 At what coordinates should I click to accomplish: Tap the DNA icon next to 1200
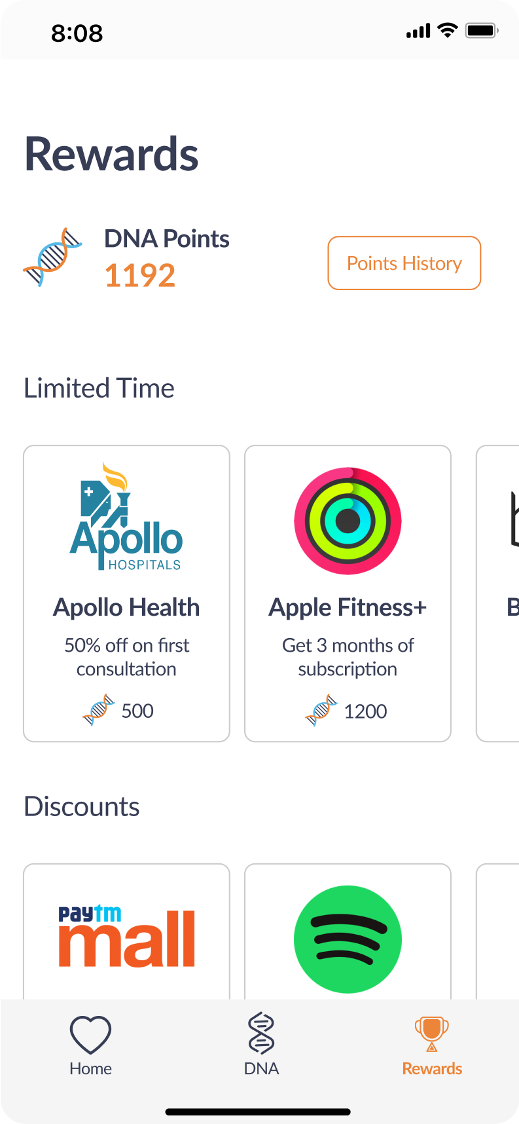click(321, 711)
